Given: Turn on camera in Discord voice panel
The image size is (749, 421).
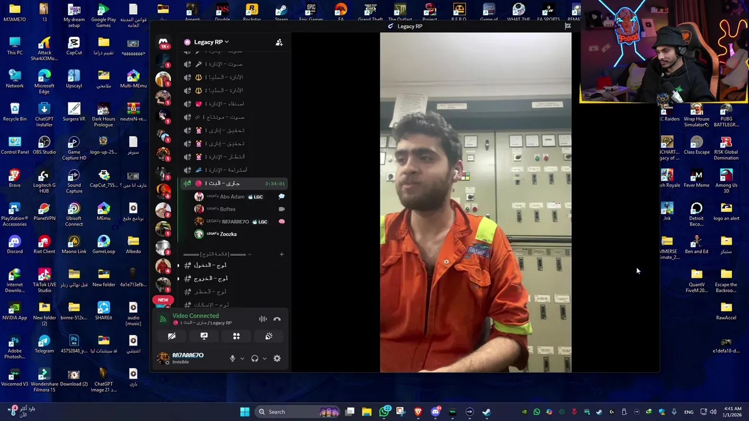Looking at the screenshot, I should [171, 336].
